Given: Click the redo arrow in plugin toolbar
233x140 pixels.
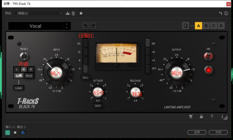Looking at the screenshot, I should (94, 26).
